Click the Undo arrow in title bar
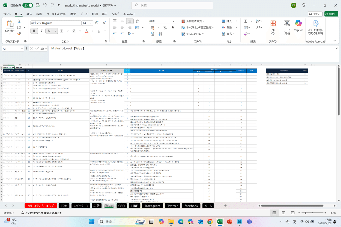 coord(45,5)
